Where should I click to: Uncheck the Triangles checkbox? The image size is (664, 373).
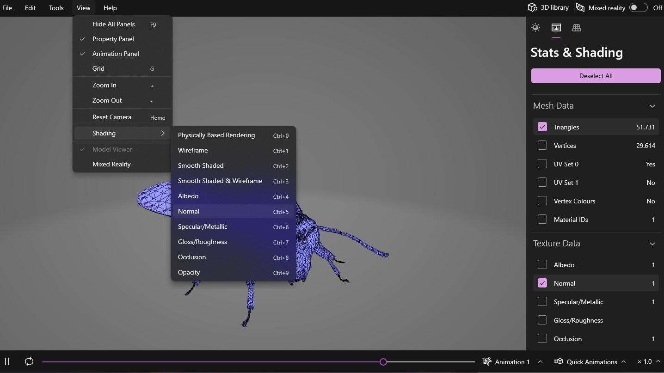[x=542, y=127]
